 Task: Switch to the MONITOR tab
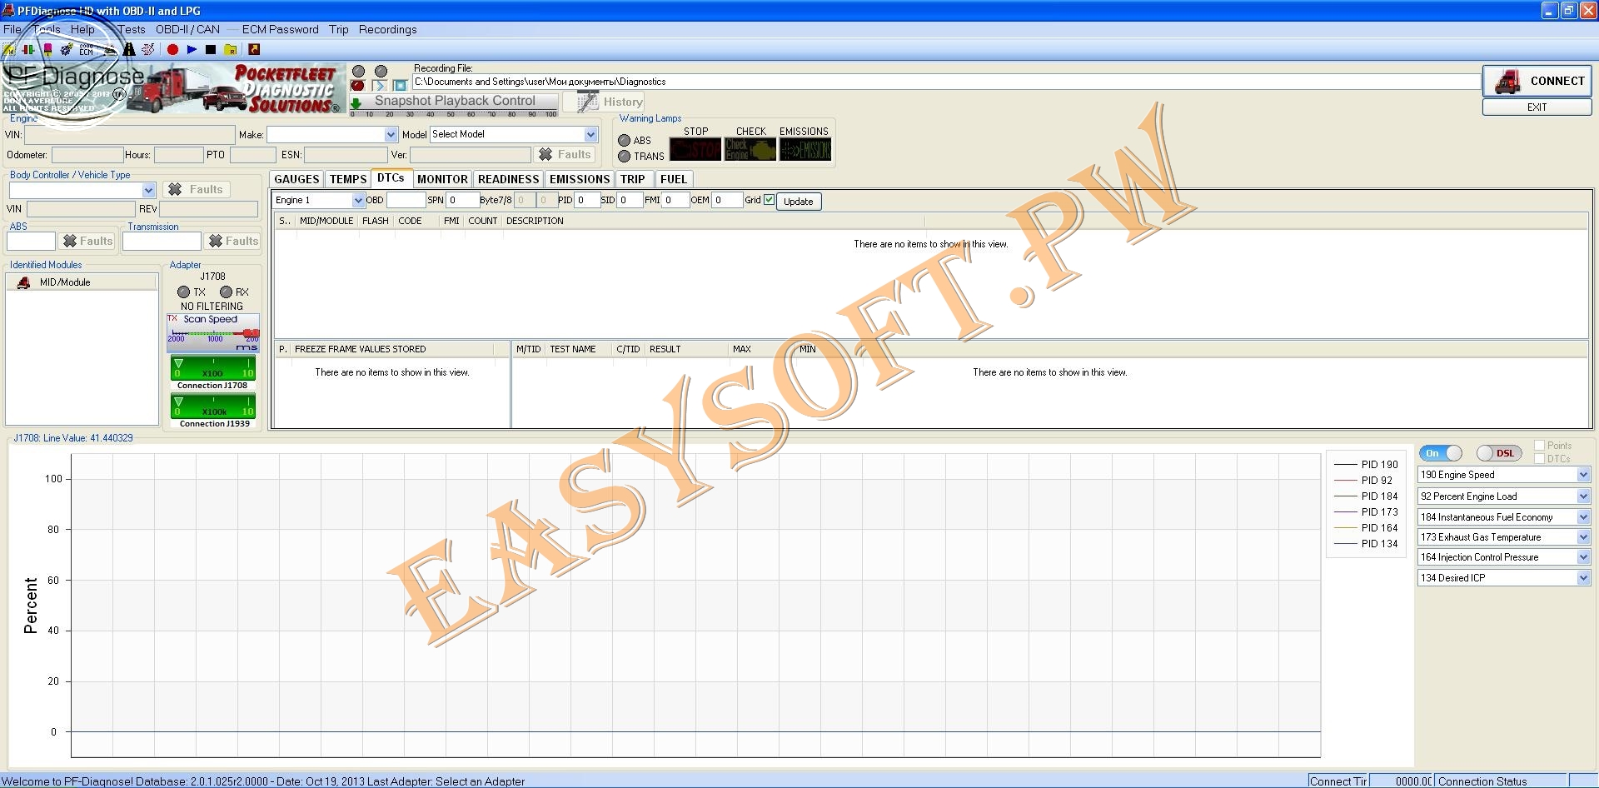tap(442, 179)
